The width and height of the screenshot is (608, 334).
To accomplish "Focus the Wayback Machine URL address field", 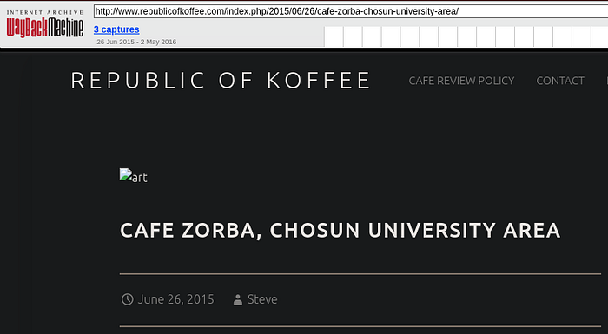I will coord(351,11).
